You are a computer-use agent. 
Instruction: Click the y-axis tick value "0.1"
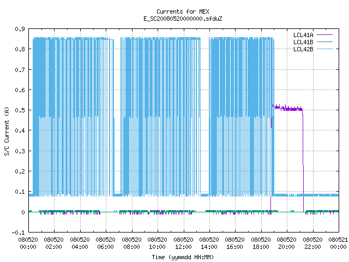click(20, 192)
